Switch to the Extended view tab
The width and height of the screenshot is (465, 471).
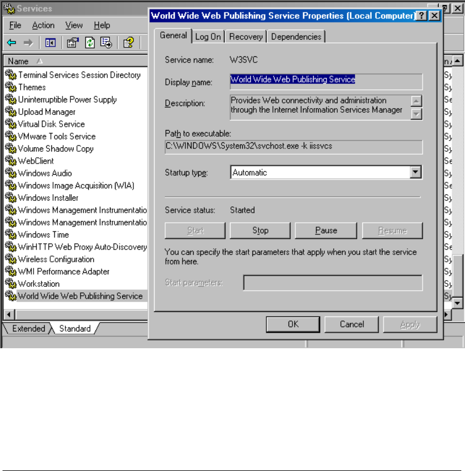pyautogui.click(x=28, y=328)
